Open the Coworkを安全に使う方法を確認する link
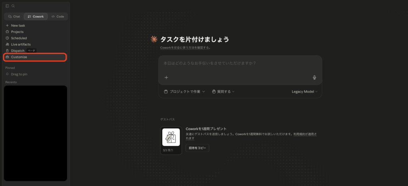 (x=185, y=48)
